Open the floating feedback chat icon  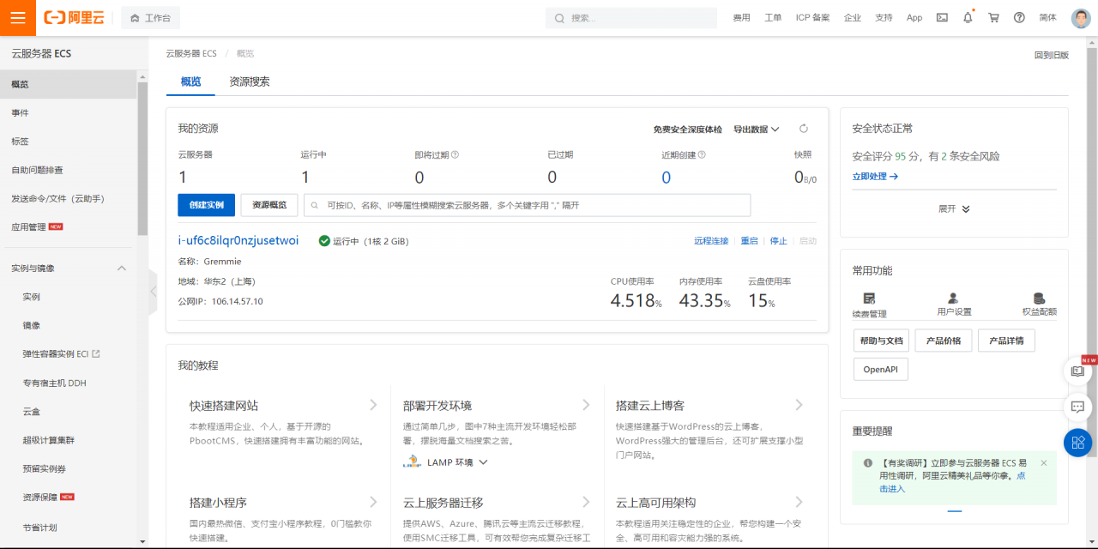click(x=1077, y=407)
